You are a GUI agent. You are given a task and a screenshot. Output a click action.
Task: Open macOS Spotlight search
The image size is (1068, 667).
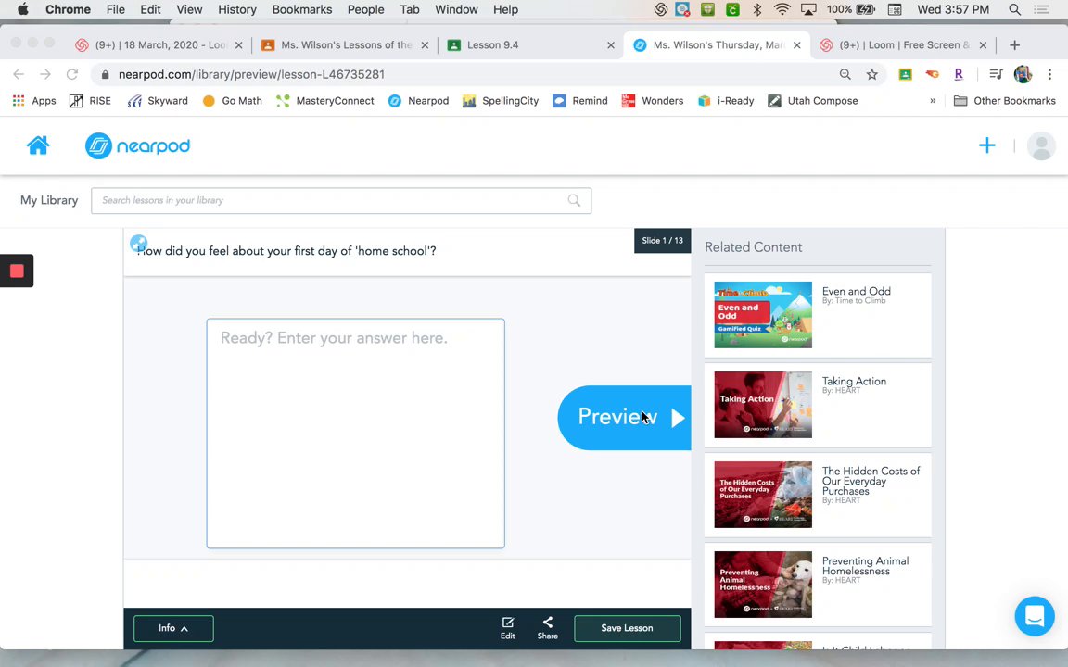coord(1014,9)
